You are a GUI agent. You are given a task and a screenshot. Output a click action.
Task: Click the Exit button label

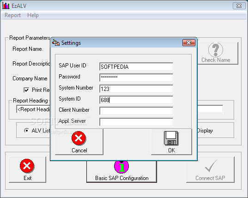(x=28, y=178)
